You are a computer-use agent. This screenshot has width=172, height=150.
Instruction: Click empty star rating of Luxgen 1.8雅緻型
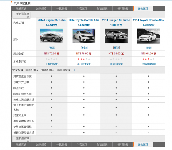[116, 59]
